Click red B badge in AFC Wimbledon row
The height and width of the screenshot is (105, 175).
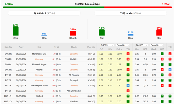coord(128,91)
